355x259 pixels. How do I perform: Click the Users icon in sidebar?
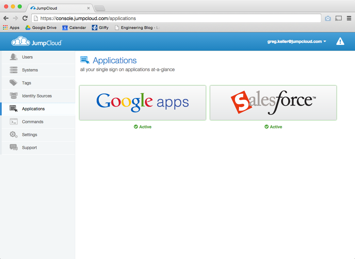pyautogui.click(x=14, y=57)
